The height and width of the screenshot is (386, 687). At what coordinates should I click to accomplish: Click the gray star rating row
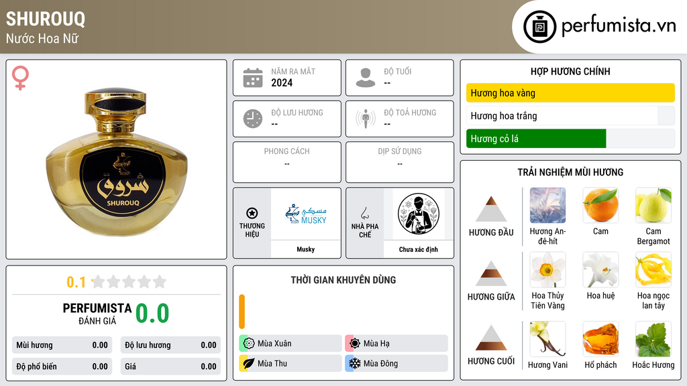click(129, 281)
